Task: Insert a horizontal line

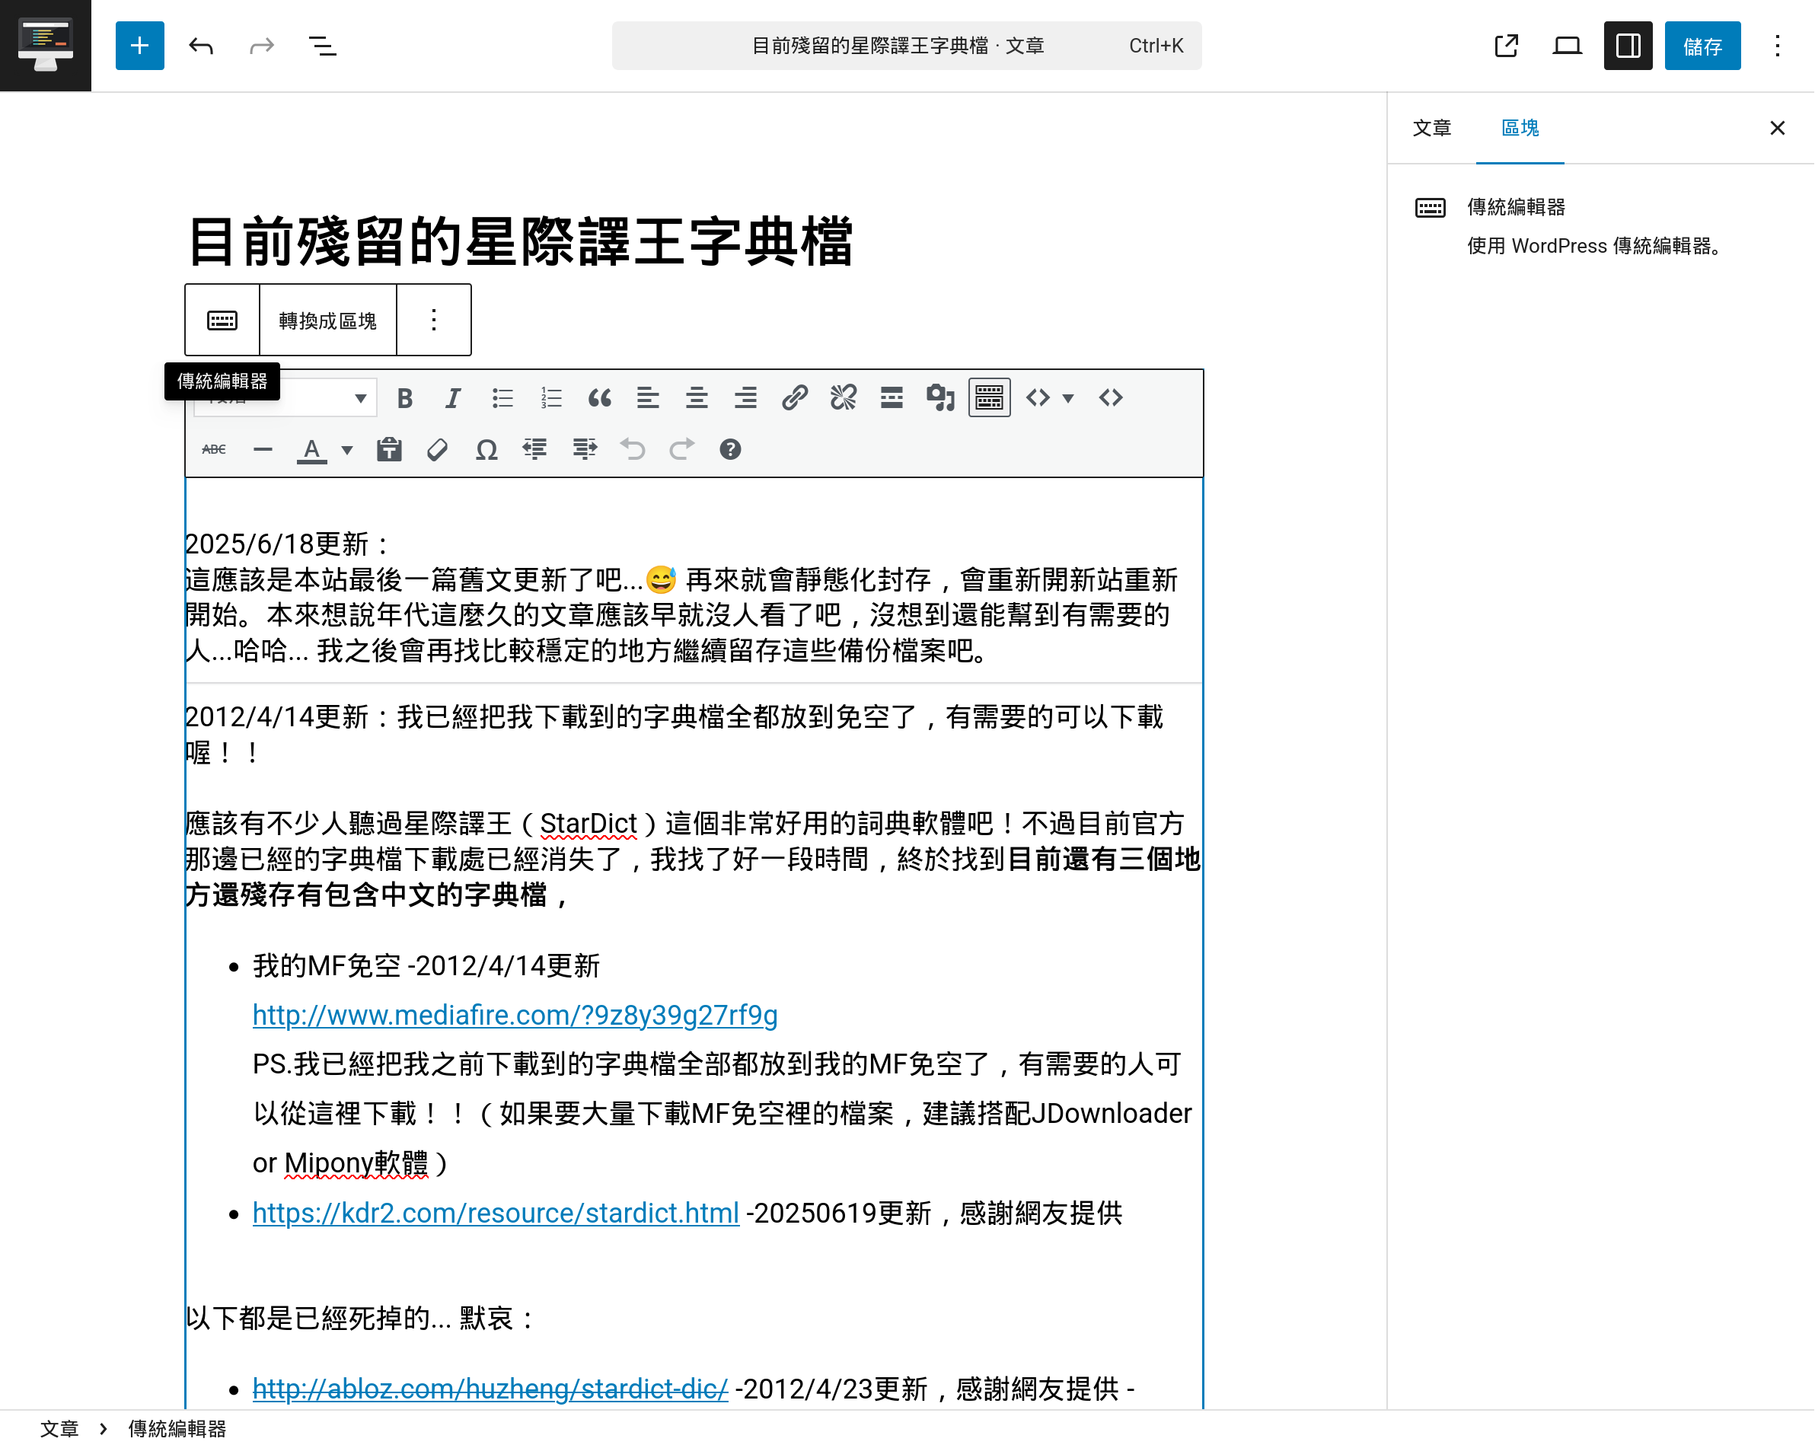Action: pyautogui.click(x=263, y=450)
